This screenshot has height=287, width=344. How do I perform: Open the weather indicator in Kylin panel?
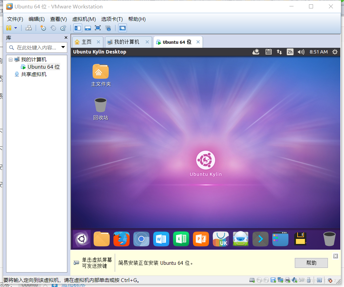tap(256, 52)
